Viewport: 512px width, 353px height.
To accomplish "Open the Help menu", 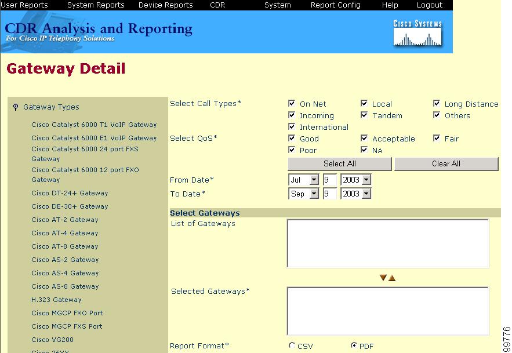I will [390, 5].
